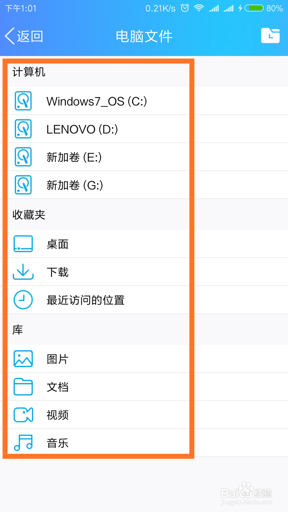Open the LENOVO (D:) disk icon
Viewport: 288px width, 512px height.
tap(23, 129)
